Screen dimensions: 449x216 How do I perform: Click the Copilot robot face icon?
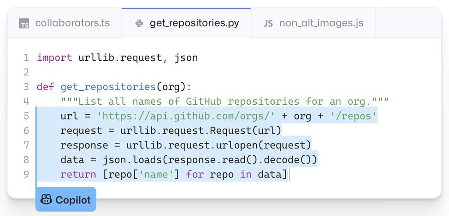(46, 200)
